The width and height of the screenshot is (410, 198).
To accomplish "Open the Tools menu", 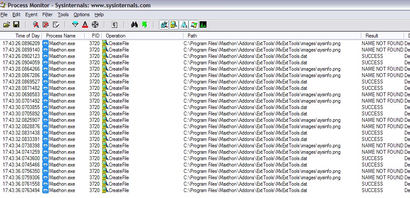I will click(x=63, y=14).
